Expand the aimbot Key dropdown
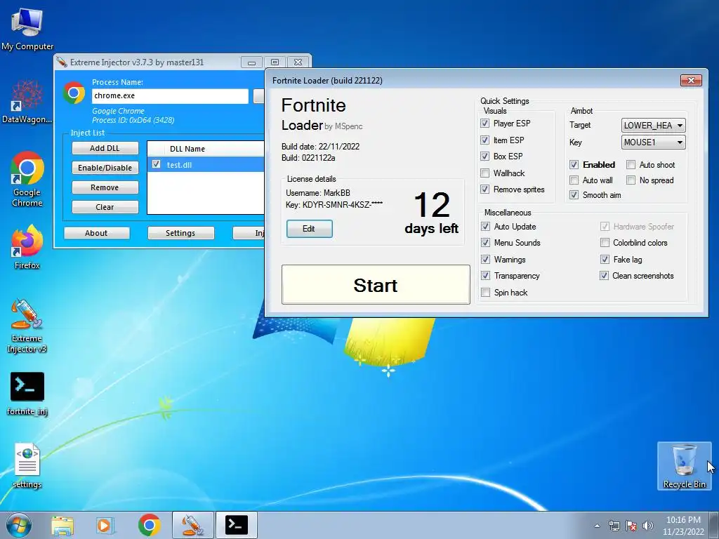719x539 pixels. pyautogui.click(x=654, y=142)
